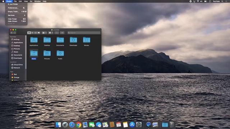Open Preview from the Dock

(85, 125)
